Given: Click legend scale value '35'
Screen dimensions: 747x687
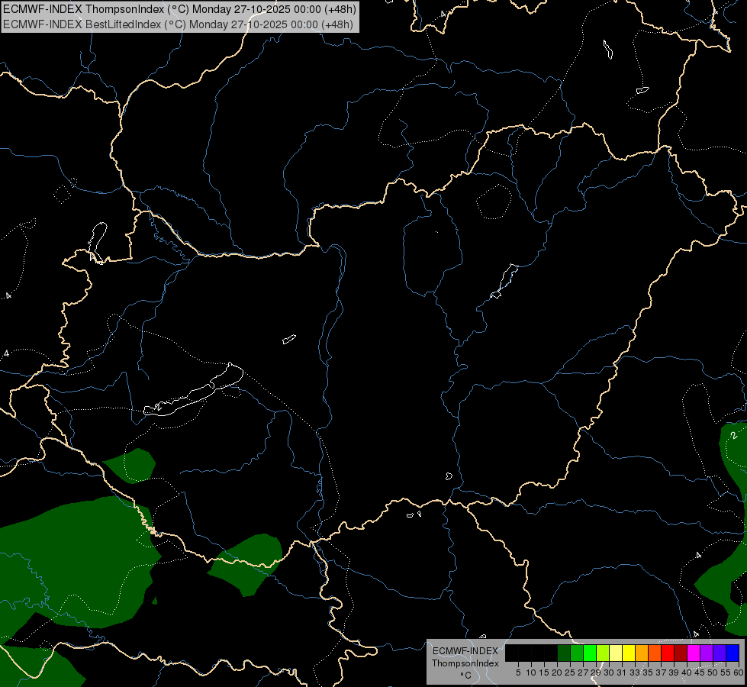Looking at the screenshot, I should (648, 672).
